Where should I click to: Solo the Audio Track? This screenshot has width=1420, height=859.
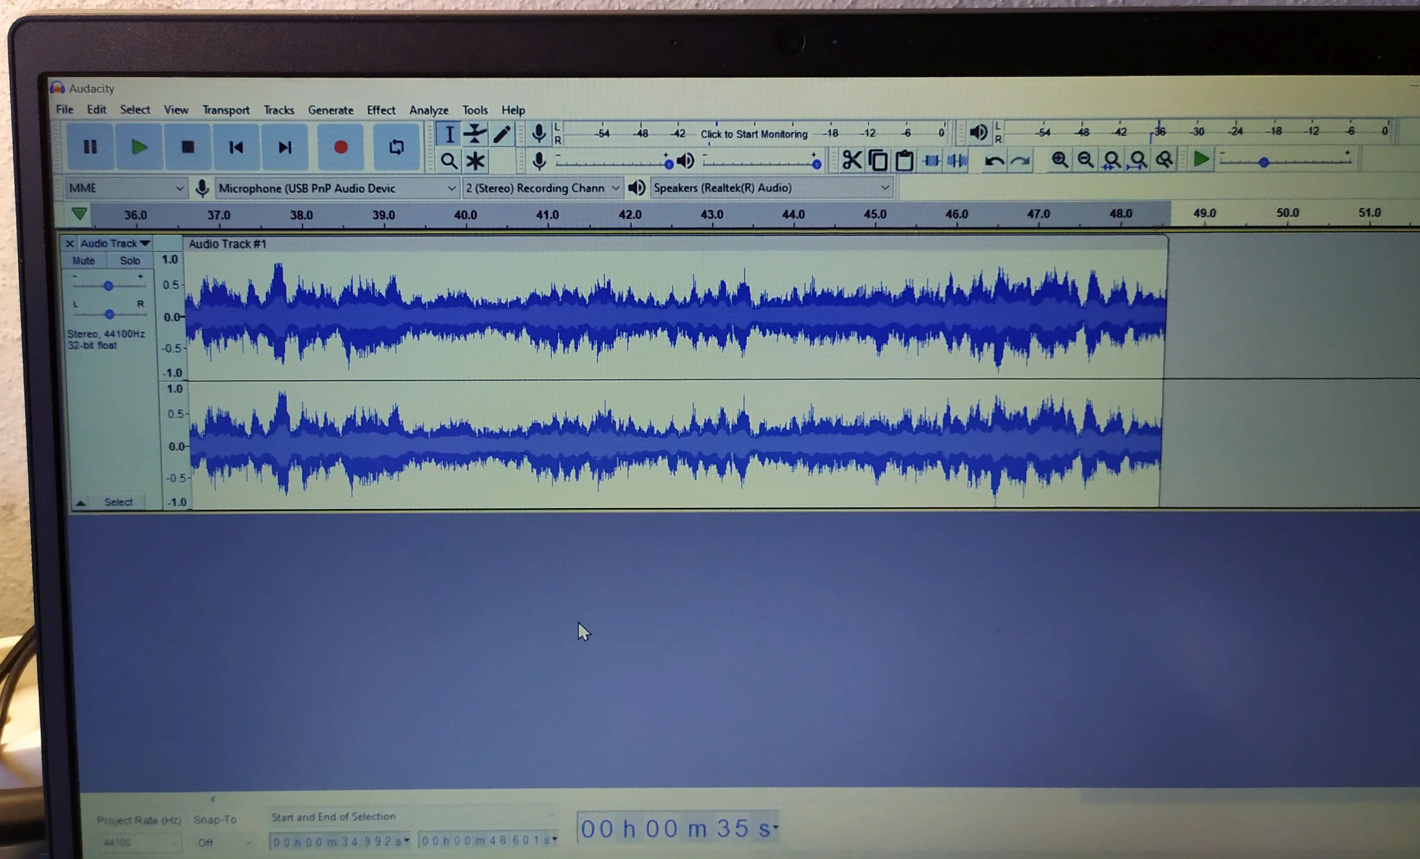(130, 260)
